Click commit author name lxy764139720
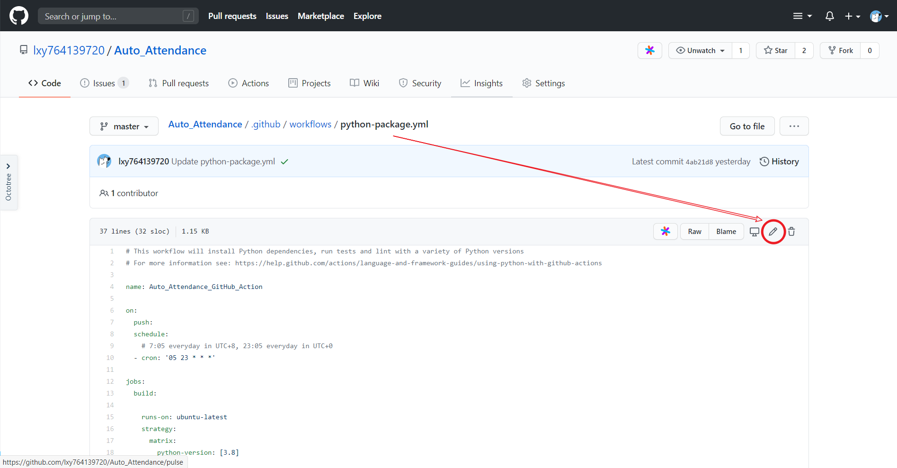Viewport: 897px width, 468px height. (x=144, y=162)
